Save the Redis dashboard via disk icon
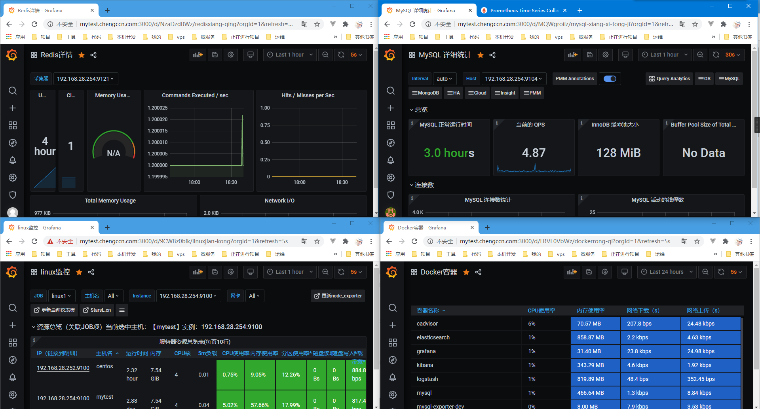 tap(215, 55)
